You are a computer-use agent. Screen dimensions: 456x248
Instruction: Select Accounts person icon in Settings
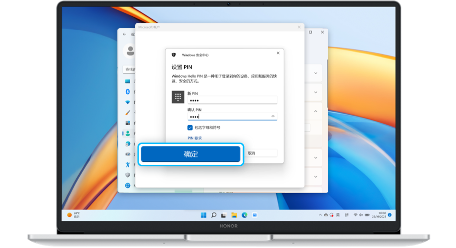(128, 134)
